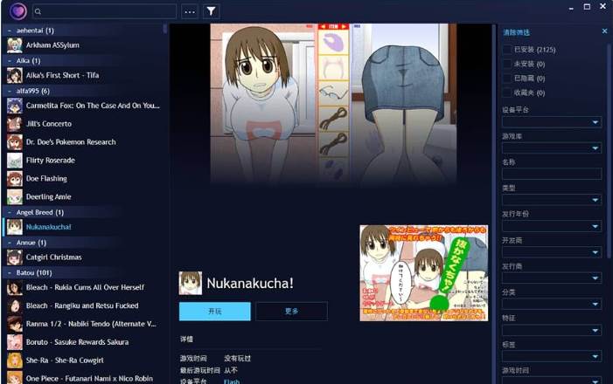The image size is (613, 384).
Task: Click the Bleach Rukia entry icon
Action: point(15,288)
